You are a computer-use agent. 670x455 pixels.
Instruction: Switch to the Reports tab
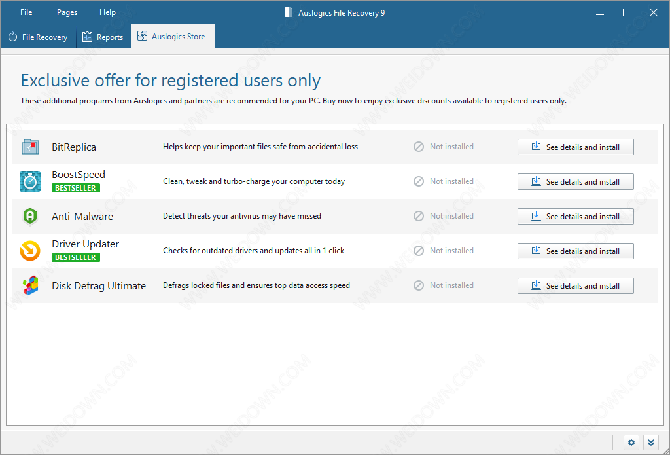(103, 37)
